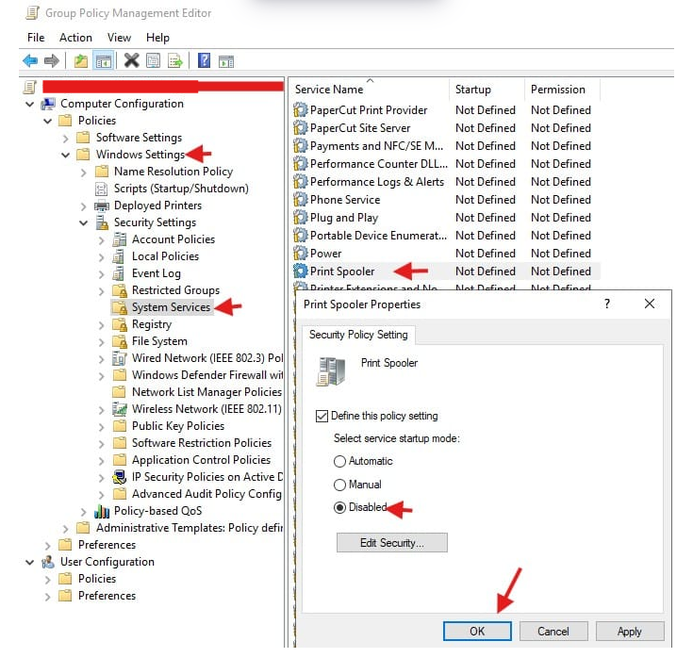Click the blue Back arrow in toolbar
This screenshot has width=693, height=658.
click(30, 61)
